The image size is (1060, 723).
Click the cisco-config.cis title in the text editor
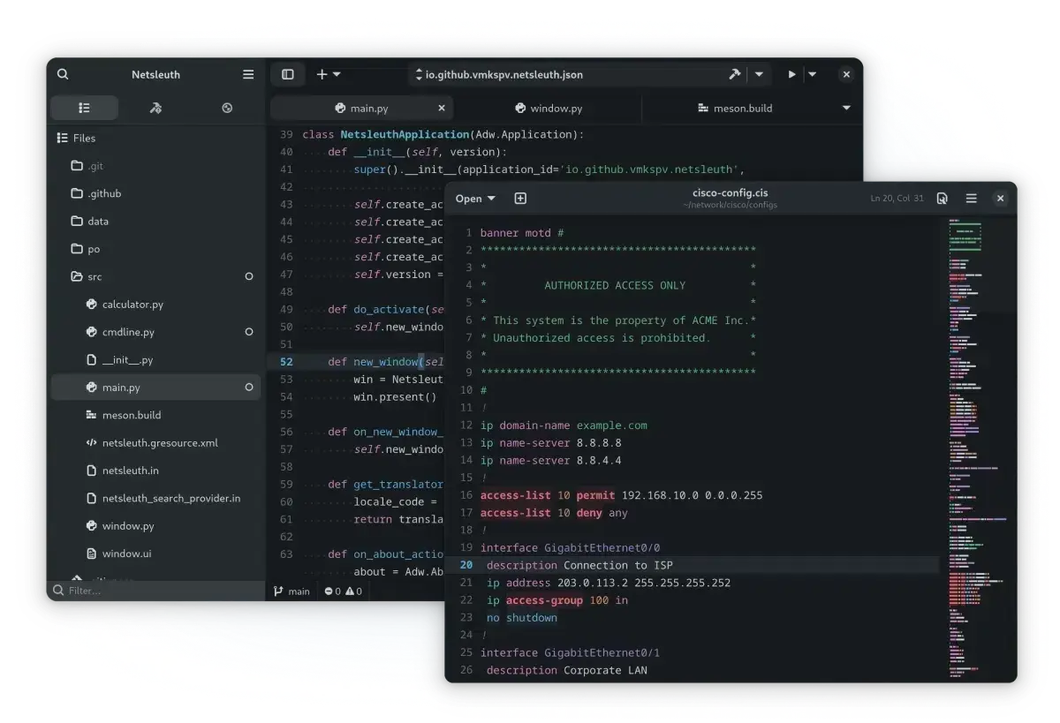[x=730, y=193]
